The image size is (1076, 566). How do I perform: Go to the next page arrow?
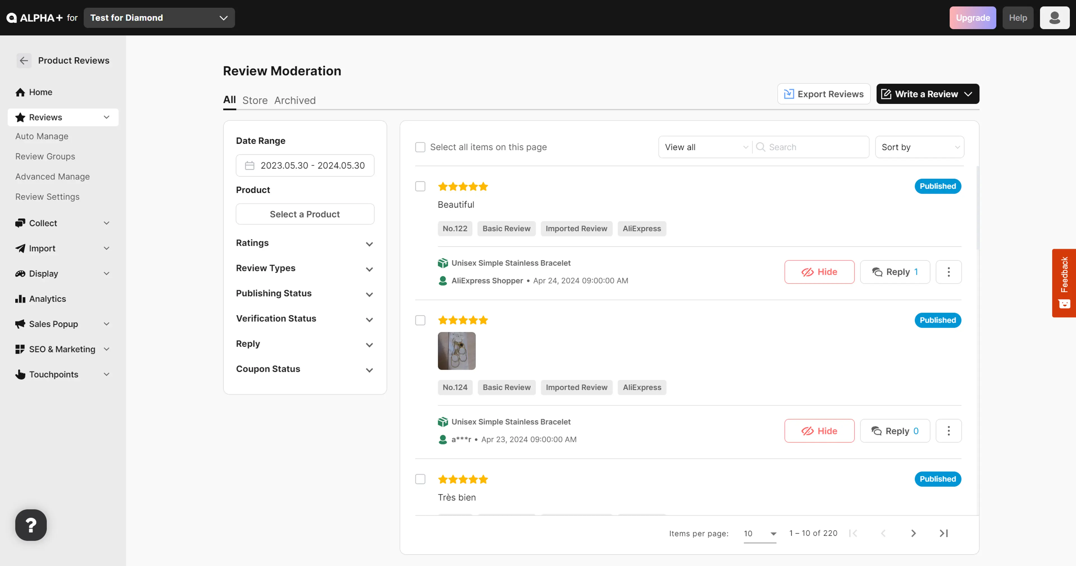coord(913,533)
